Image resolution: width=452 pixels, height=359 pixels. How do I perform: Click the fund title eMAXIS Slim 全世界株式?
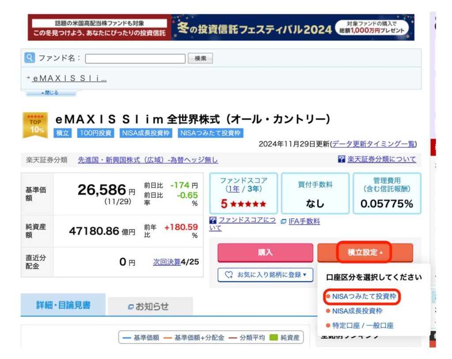coord(192,119)
